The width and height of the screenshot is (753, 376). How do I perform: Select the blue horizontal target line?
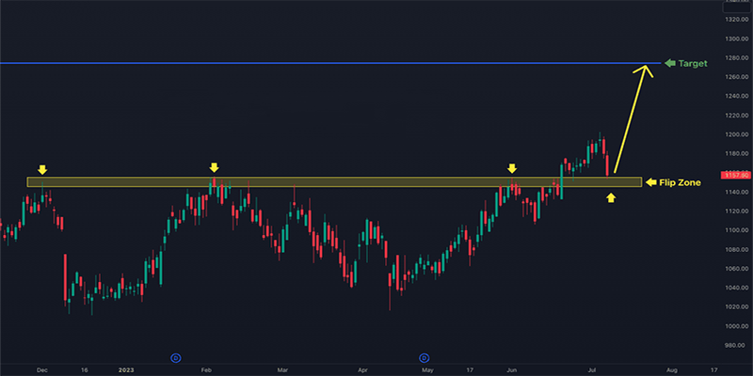click(x=282, y=64)
